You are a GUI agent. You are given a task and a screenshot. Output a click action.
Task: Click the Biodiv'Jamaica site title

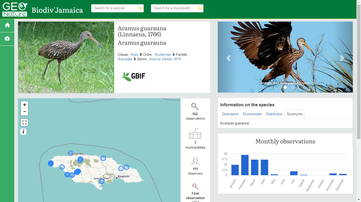click(x=57, y=10)
